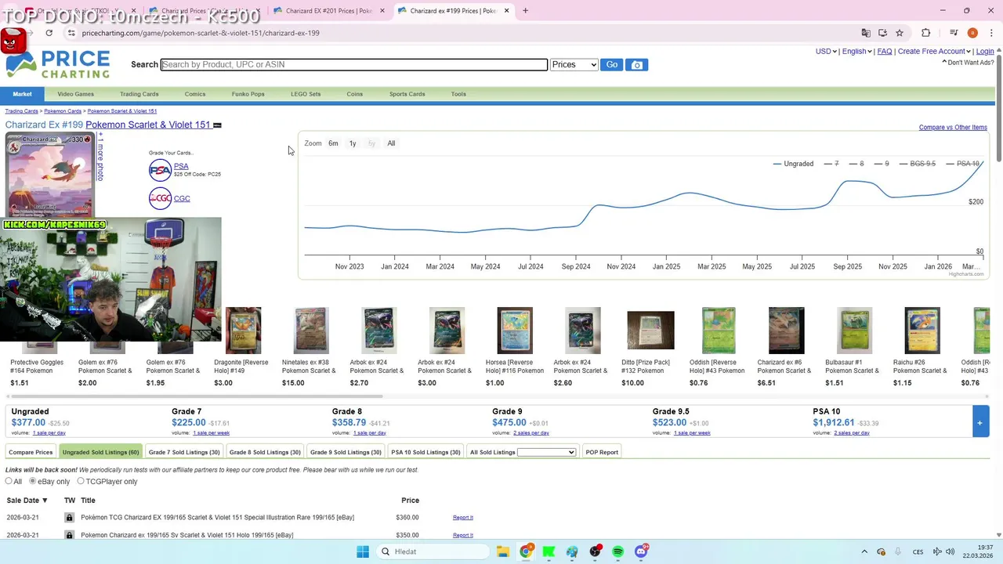The image size is (1003, 564).
Task: Toggle the grade 9 series in chart legend
Action: click(881, 164)
